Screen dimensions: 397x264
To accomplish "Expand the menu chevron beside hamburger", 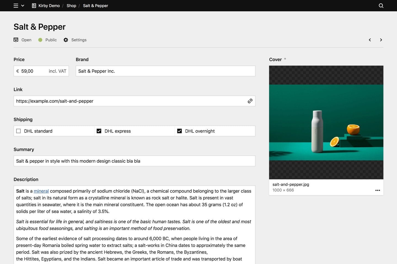I will pyautogui.click(x=23, y=5).
